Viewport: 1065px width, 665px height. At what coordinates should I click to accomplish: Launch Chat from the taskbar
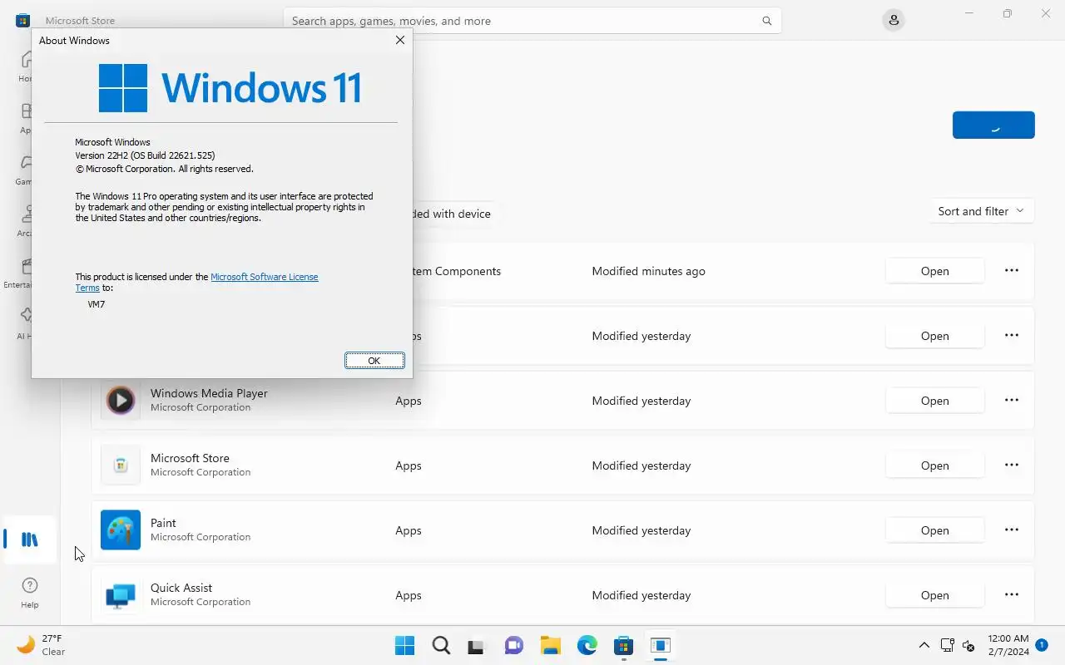[514, 645]
